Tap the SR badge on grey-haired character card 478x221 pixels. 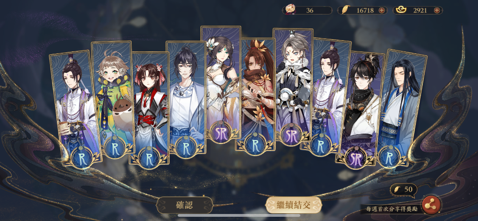292,136
